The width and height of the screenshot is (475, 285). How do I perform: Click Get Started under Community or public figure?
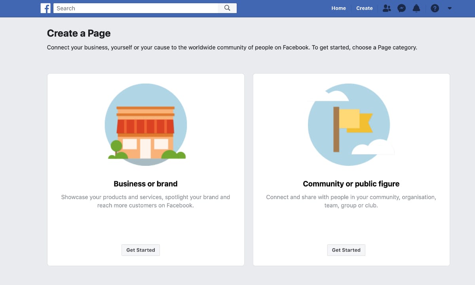click(346, 250)
